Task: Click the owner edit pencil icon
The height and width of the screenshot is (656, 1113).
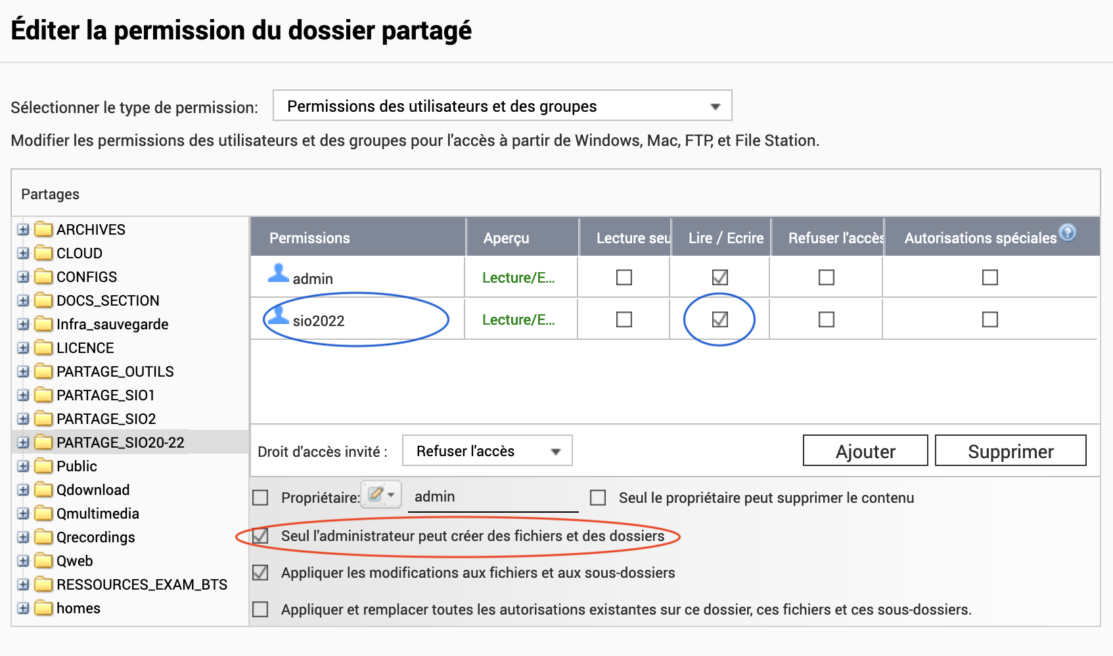Action: tap(376, 494)
